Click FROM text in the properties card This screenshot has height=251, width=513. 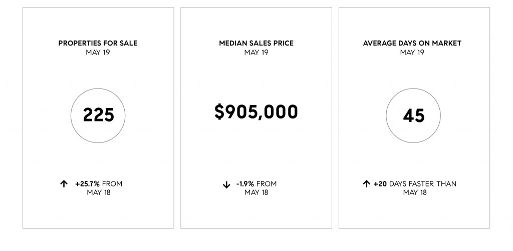point(112,184)
